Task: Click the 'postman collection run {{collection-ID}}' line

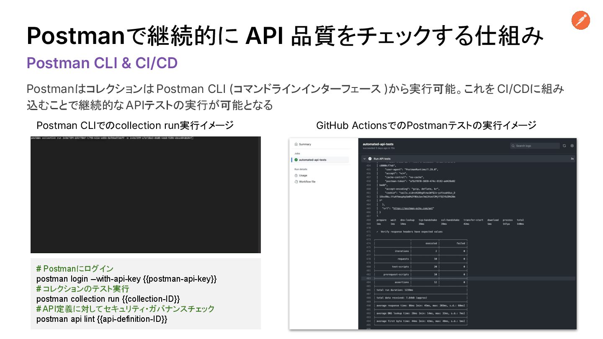Action: tap(108, 299)
